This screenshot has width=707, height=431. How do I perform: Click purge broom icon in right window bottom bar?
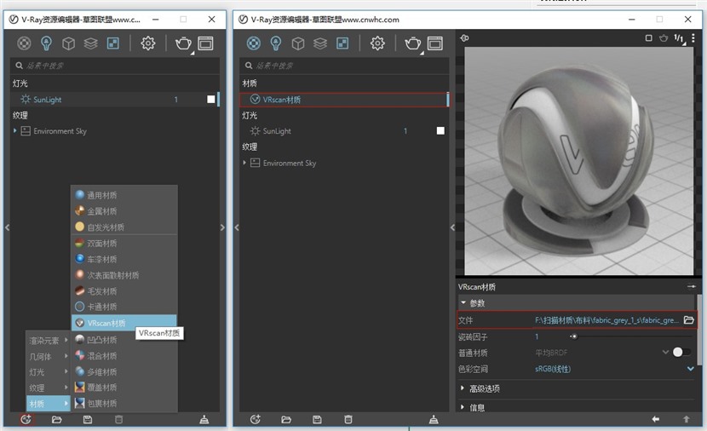pyautogui.click(x=434, y=420)
